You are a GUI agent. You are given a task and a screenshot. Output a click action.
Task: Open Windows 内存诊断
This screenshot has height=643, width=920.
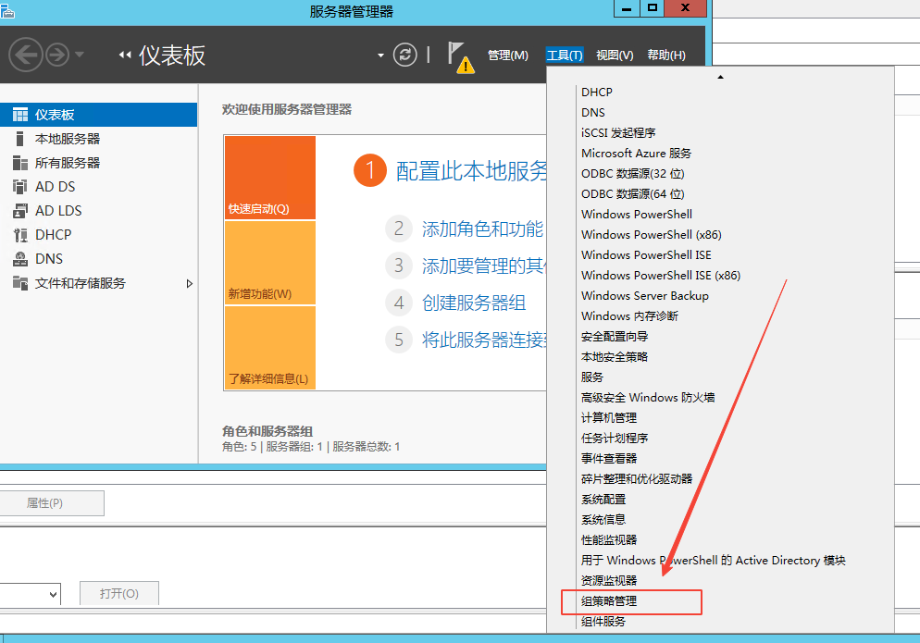tap(629, 316)
